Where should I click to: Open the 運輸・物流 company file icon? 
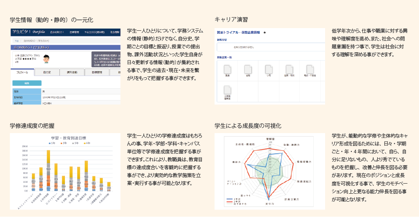pyautogui.click(x=290, y=69)
